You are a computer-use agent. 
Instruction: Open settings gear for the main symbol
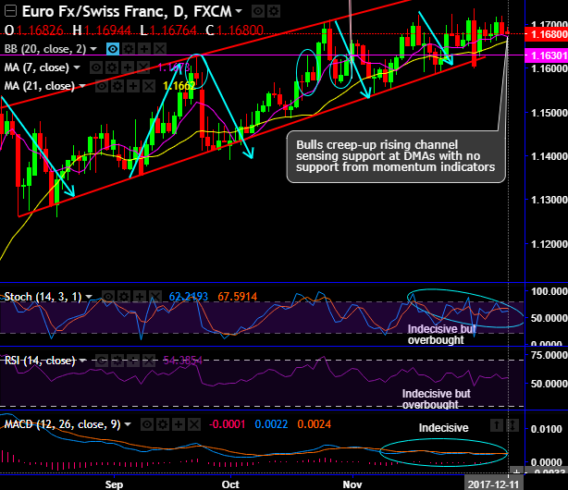[274, 12]
